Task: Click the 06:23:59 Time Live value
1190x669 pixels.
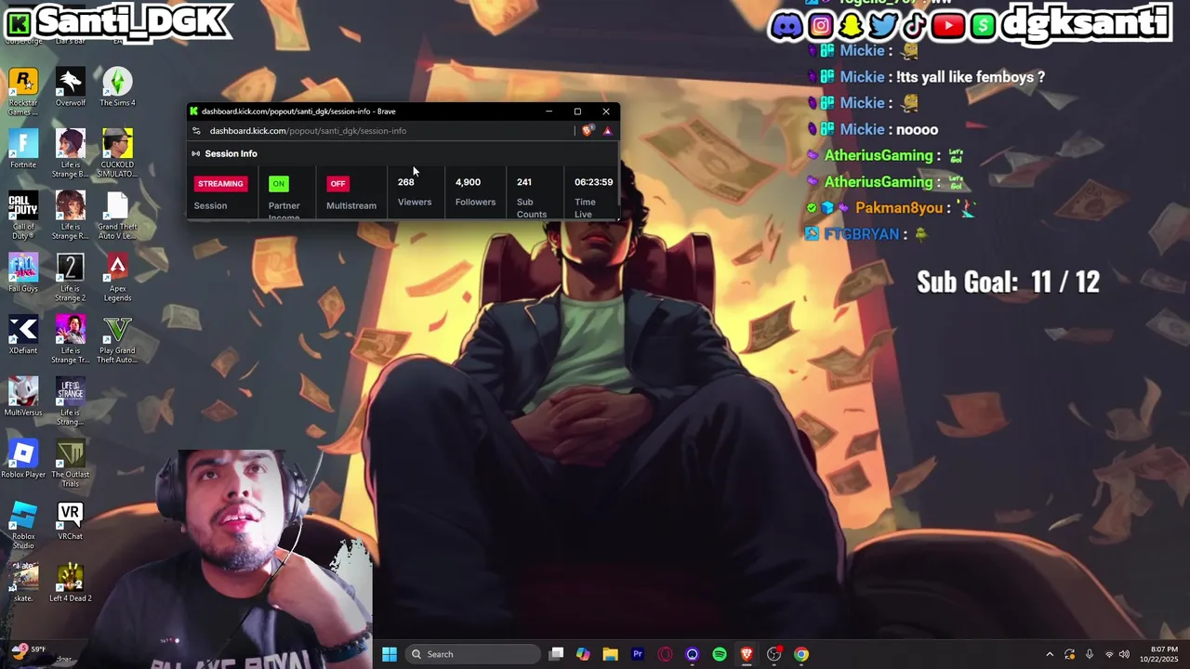Action: (593, 182)
